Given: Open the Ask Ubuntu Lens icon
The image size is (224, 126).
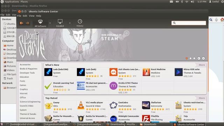Looking at the screenshot, I should click(x=113, y=72).
